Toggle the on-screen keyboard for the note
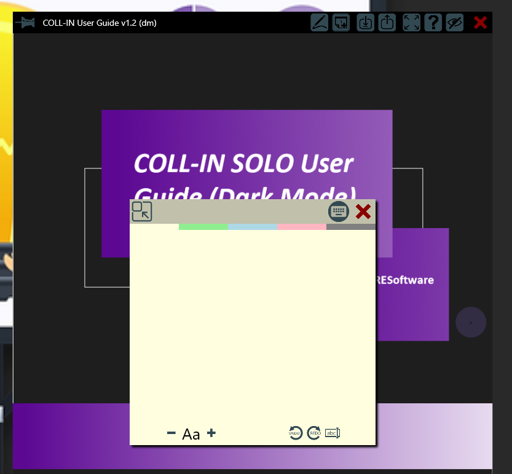 click(x=339, y=211)
